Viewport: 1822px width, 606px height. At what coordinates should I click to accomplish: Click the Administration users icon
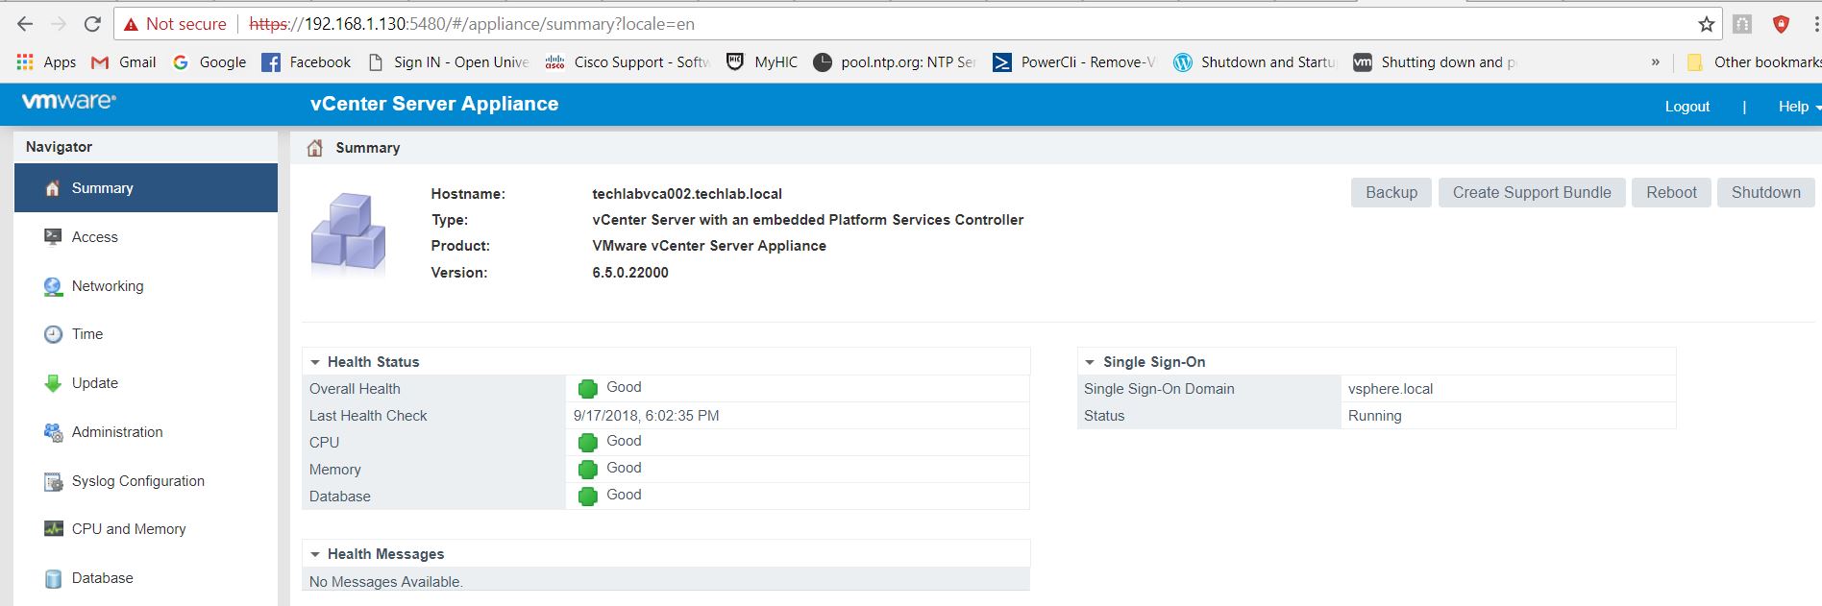click(53, 432)
